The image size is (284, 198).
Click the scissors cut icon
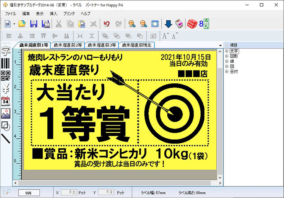pos(58,24)
